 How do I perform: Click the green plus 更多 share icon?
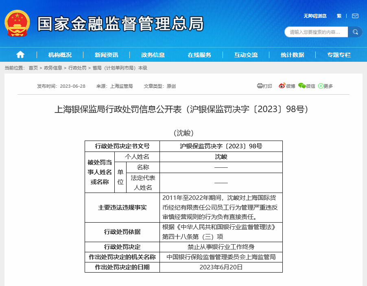click(321, 86)
